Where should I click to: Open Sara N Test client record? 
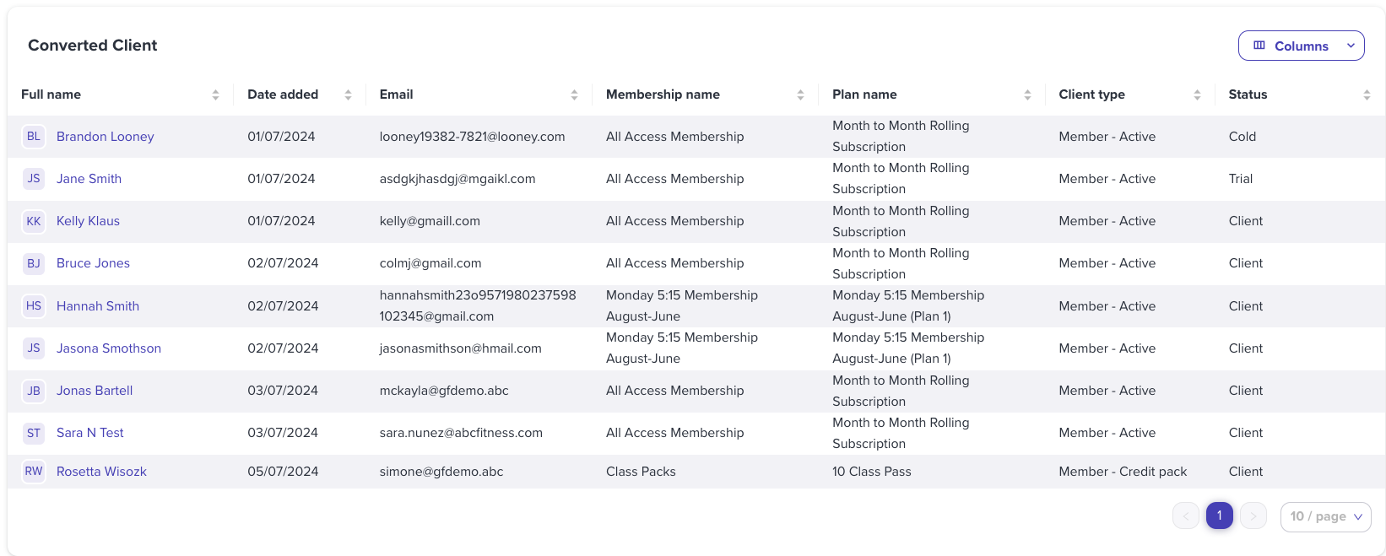[x=90, y=433]
